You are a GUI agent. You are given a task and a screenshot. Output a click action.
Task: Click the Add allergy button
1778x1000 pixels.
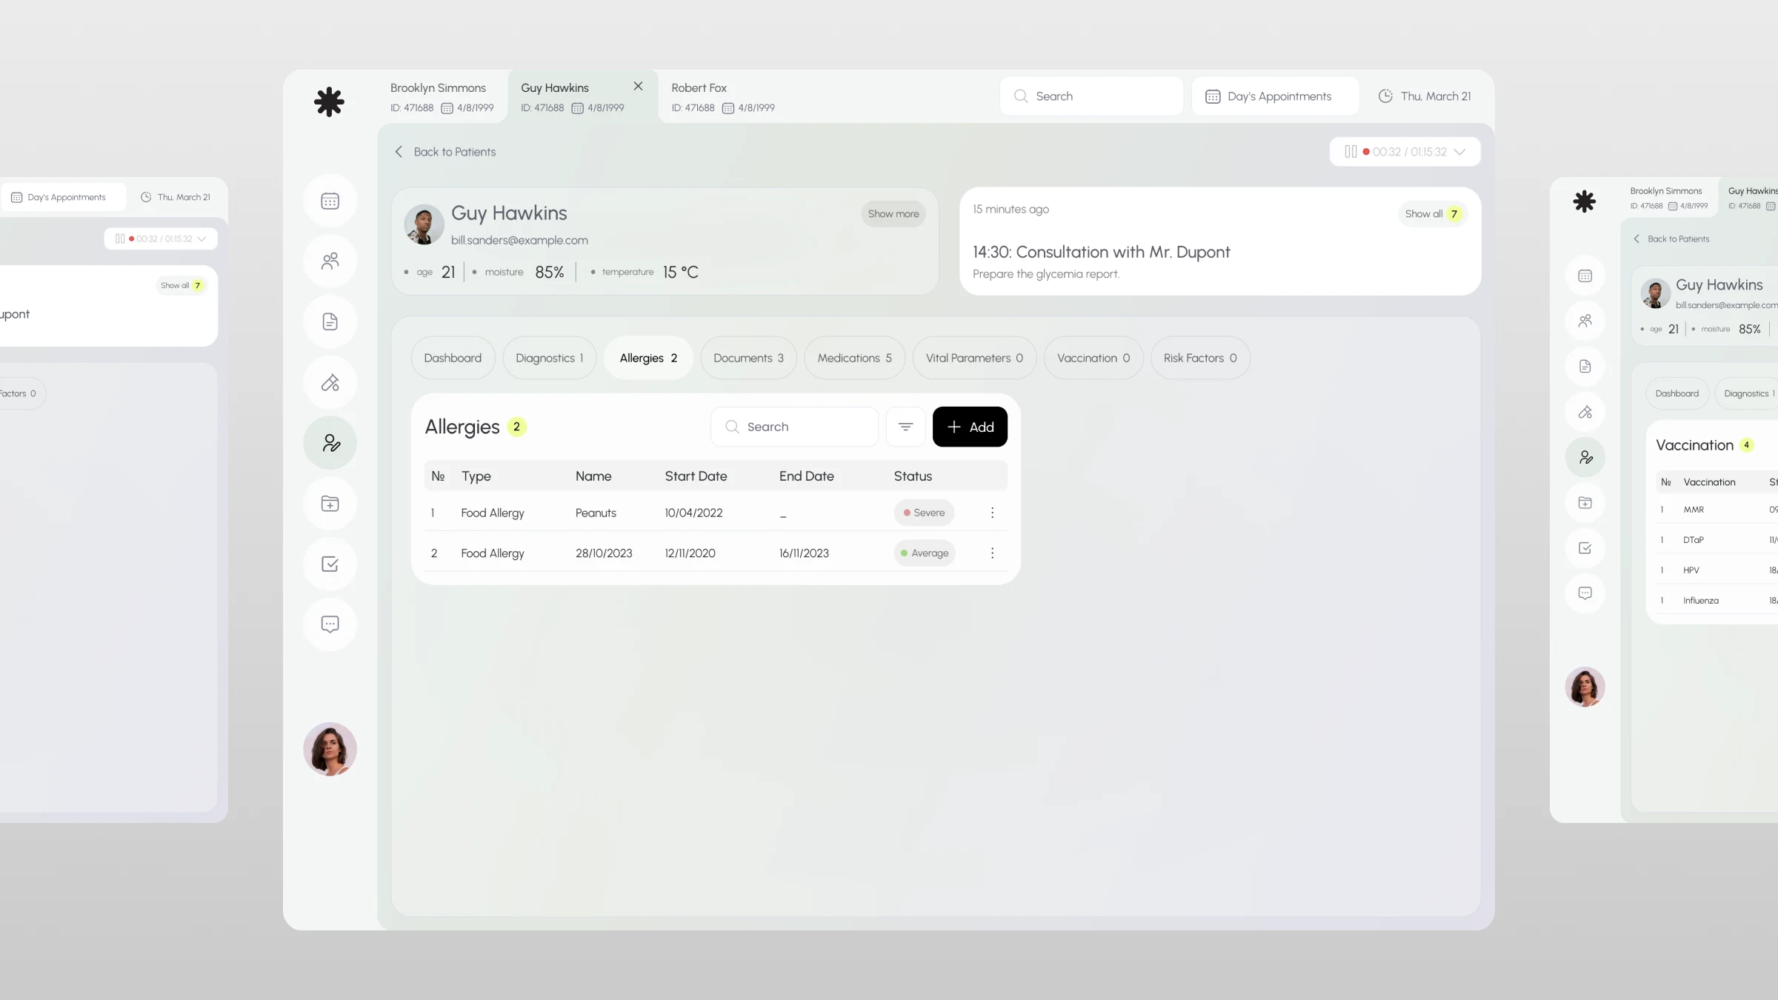click(x=970, y=427)
